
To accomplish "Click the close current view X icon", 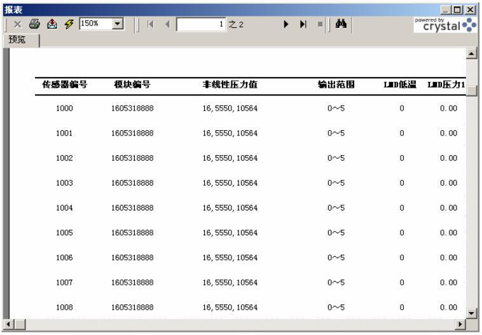I will point(17,24).
